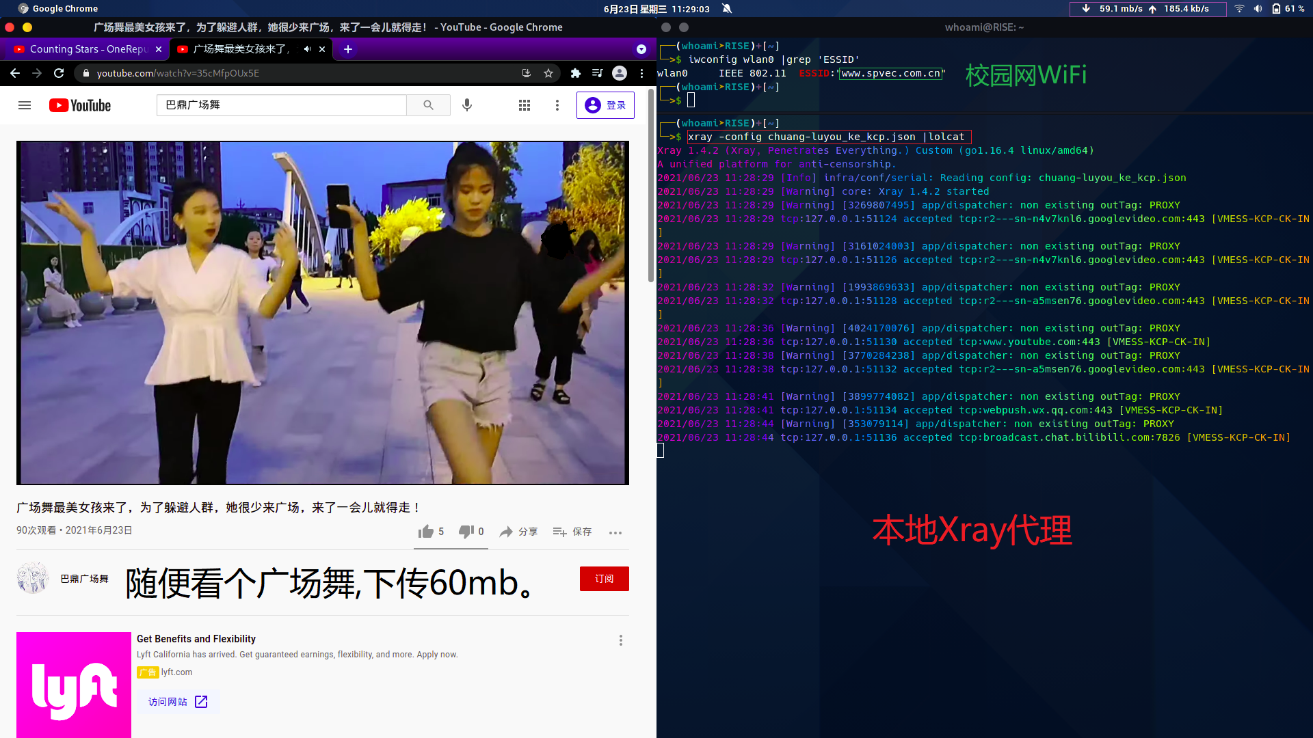Open the YouTube hamburger guide menu

pyautogui.click(x=25, y=105)
